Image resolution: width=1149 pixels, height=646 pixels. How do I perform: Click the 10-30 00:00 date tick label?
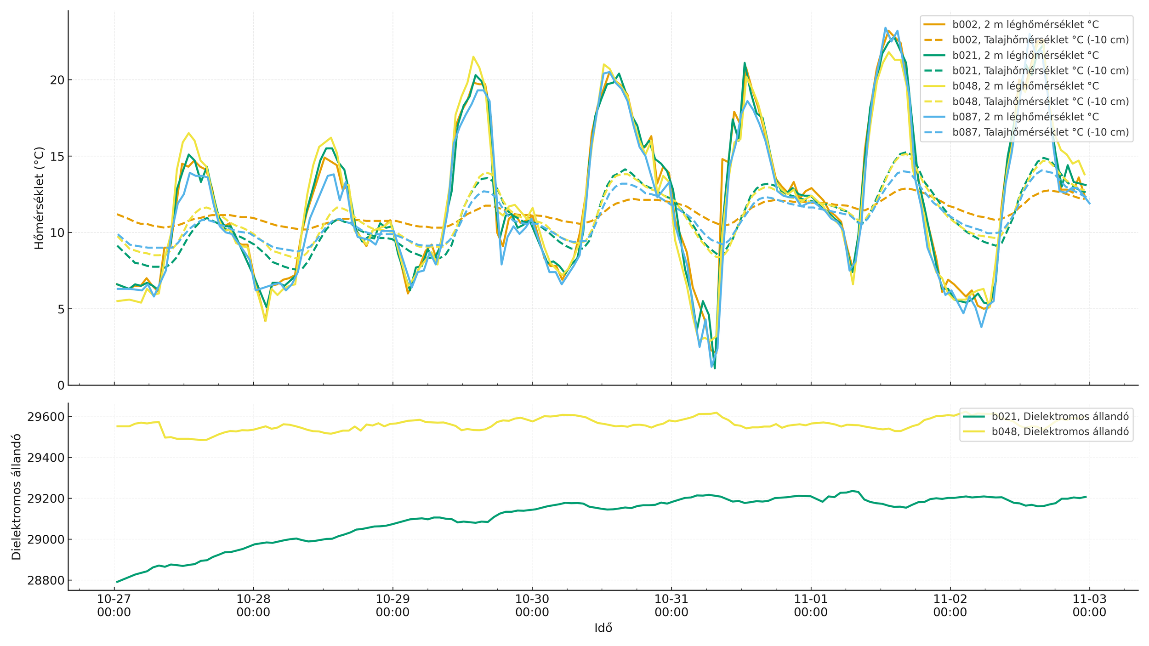pos(532,606)
